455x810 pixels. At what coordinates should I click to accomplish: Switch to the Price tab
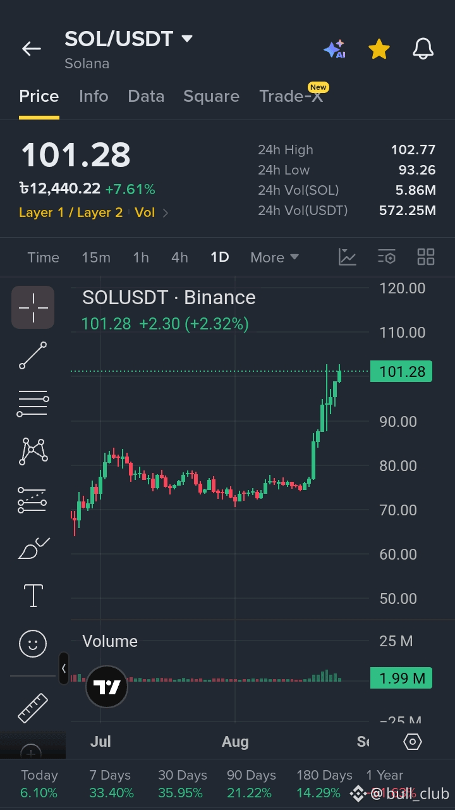click(x=39, y=96)
